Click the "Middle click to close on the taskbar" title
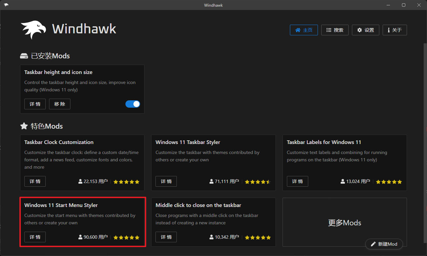The height and width of the screenshot is (256, 427). tap(198, 205)
